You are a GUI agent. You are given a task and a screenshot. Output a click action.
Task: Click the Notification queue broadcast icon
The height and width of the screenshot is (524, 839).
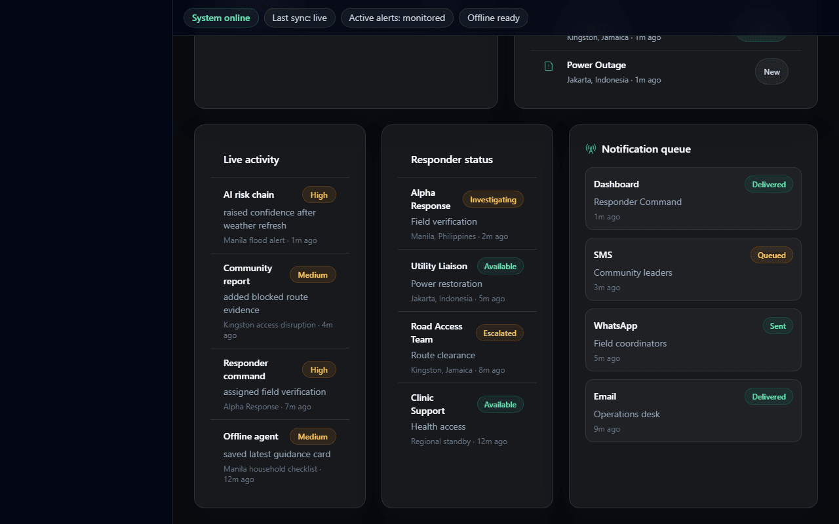[591, 149]
